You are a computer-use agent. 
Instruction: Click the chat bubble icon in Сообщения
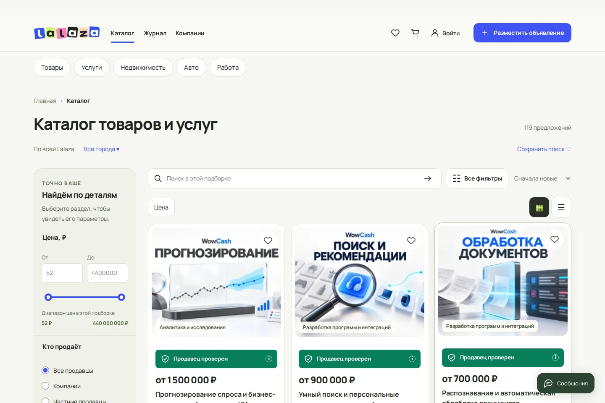[548, 383]
